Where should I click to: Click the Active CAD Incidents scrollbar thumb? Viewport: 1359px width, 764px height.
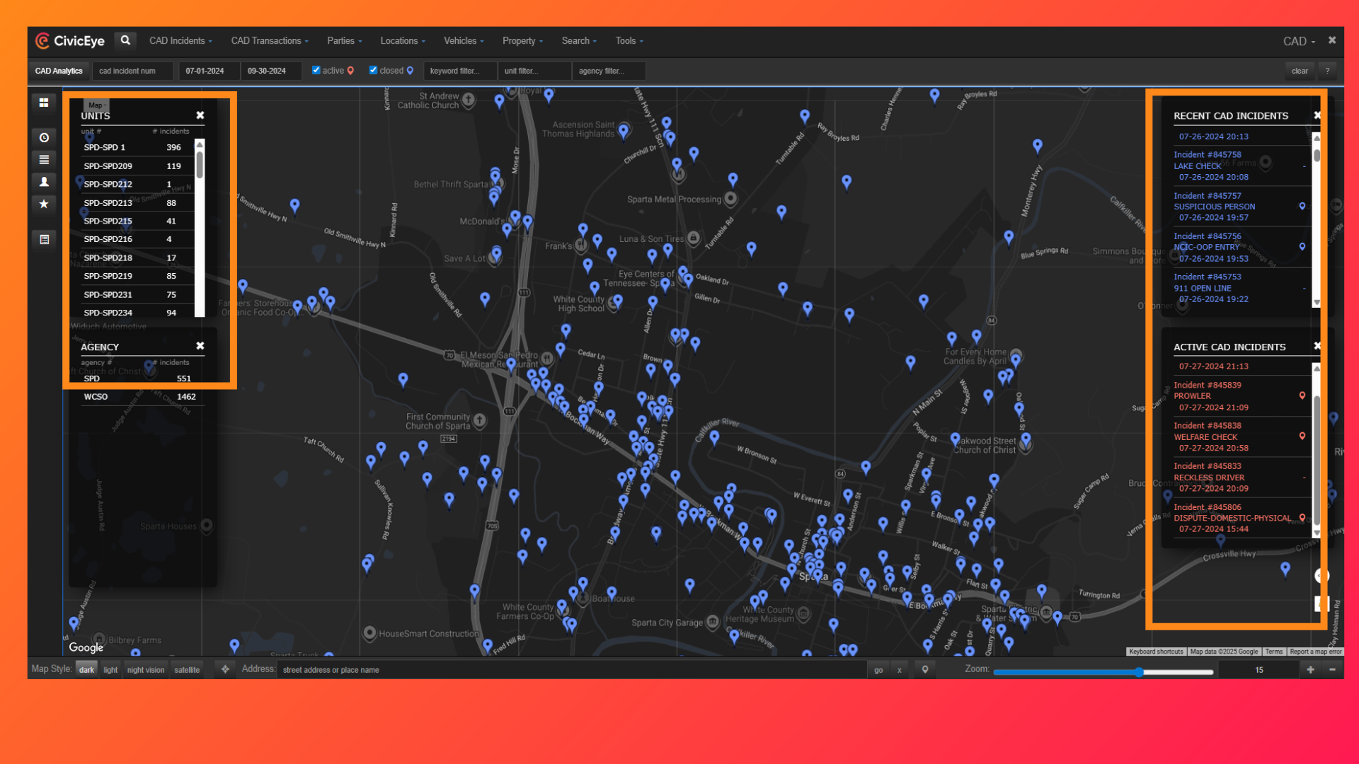pyautogui.click(x=1317, y=460)
